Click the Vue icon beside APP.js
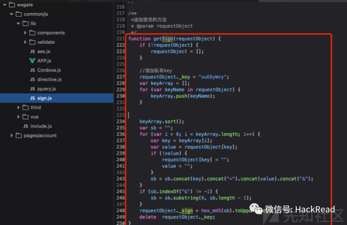The height and width of the screenshot is (225, 347). [x=32, y=61]
